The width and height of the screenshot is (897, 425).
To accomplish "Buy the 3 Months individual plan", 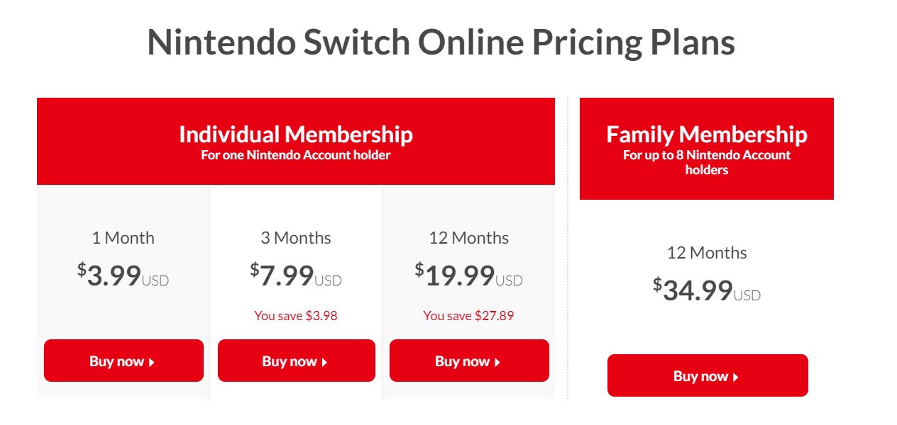I will tap(296, 361).
